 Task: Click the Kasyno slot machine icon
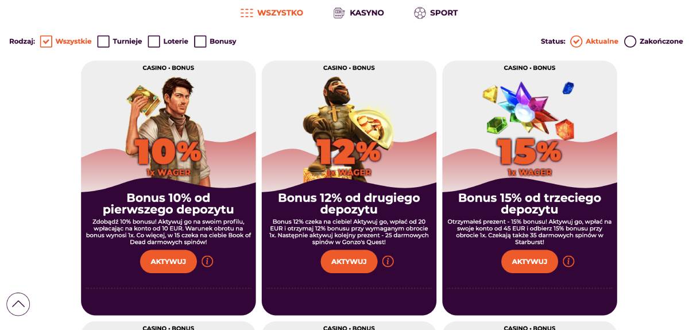point(339,13)
